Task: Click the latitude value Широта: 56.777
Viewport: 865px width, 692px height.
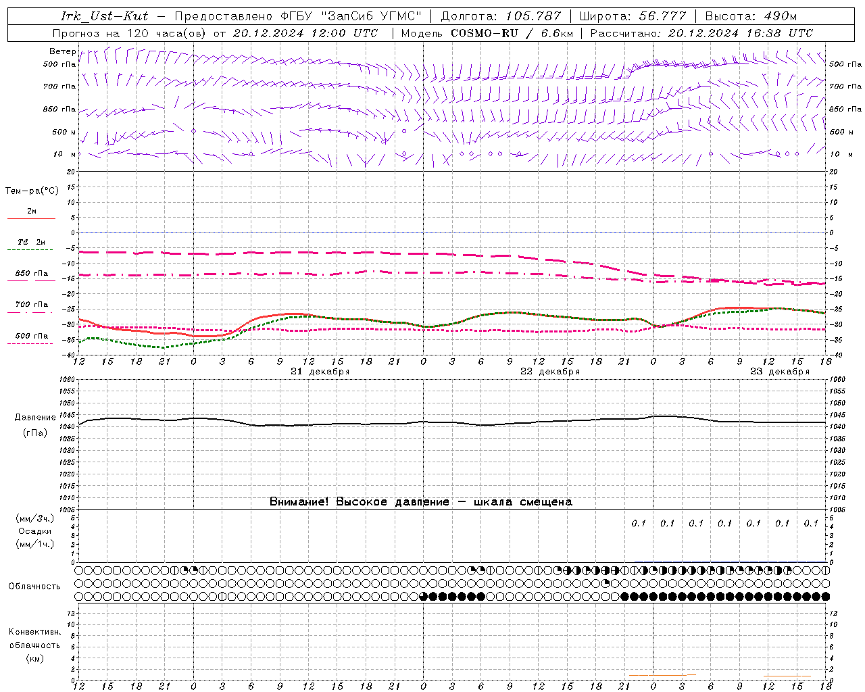Action: (x=633, y=16)
